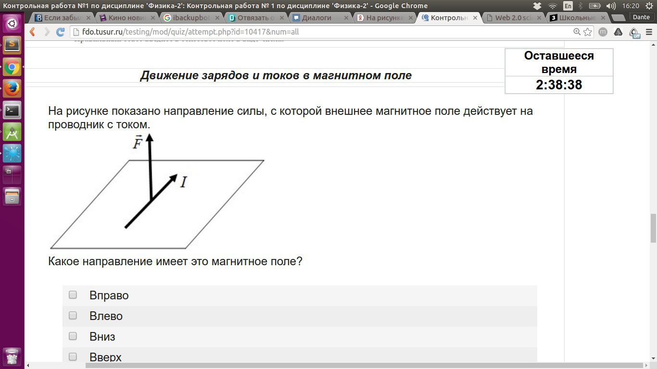Switch to the 'На рисунке' Yandex tab

(x=384, y=18)
